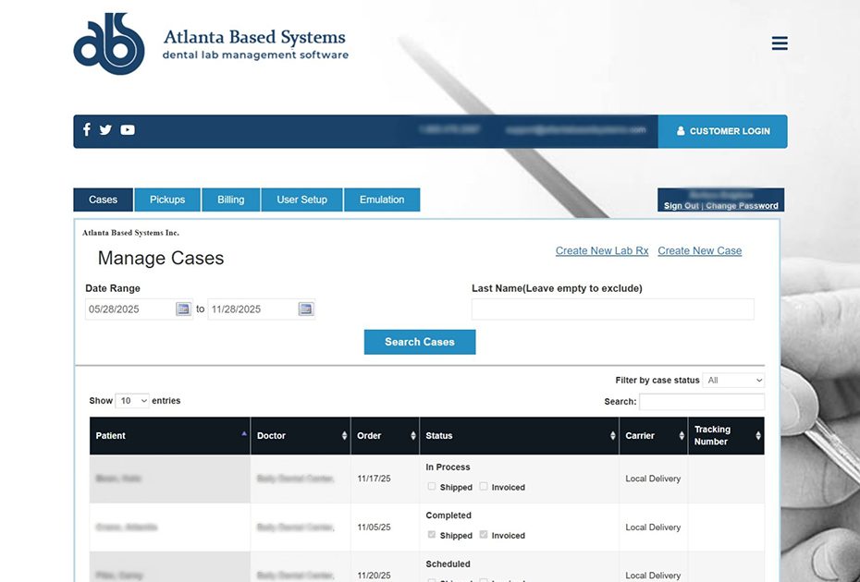Open the Filter by case status dropdown
This screenshot has height=582, width=860.
[733, 381]
